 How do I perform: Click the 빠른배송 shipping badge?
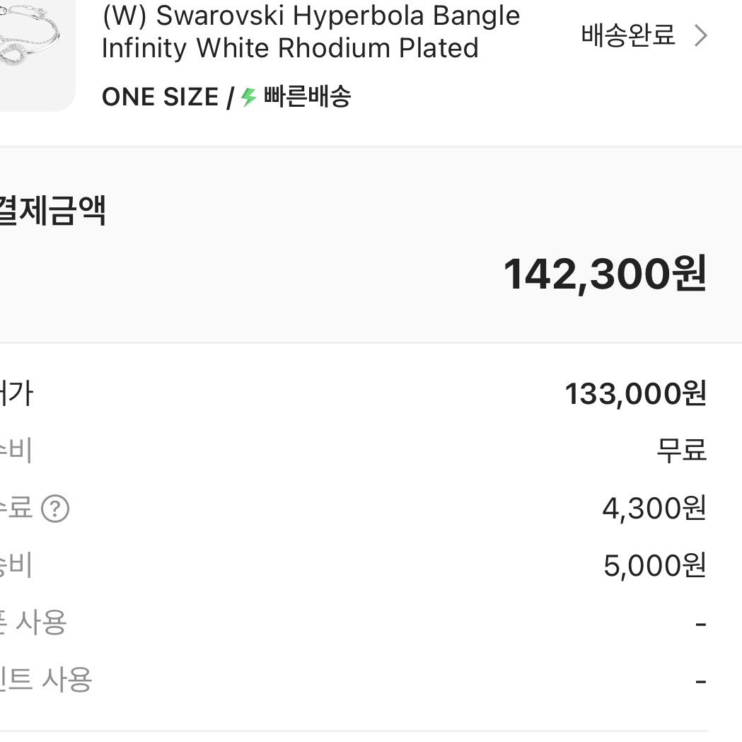[308, 97]
